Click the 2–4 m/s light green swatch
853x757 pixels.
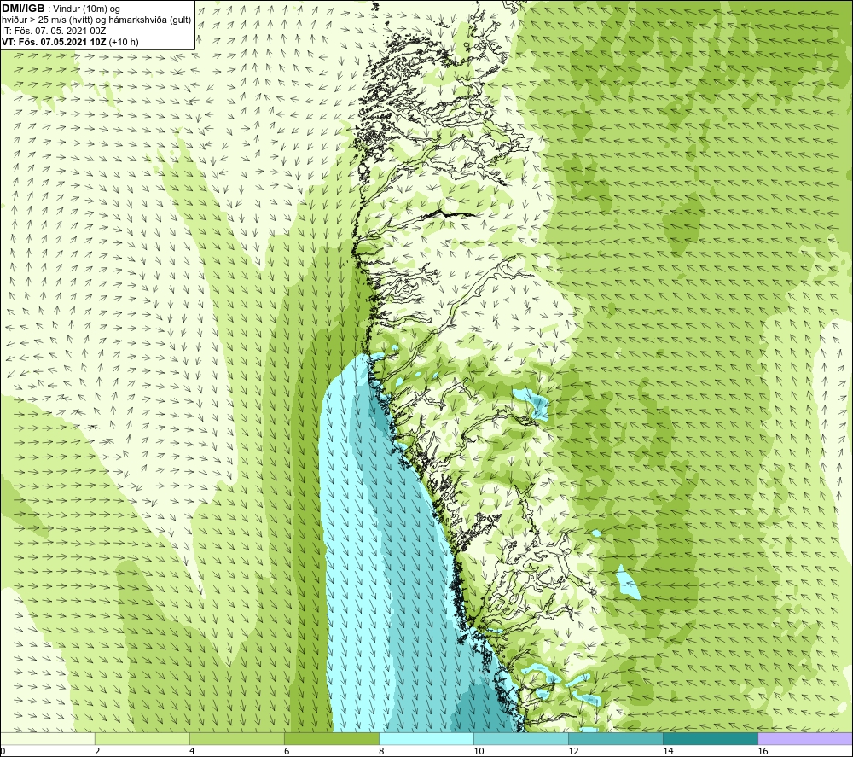tap(142, 738)
